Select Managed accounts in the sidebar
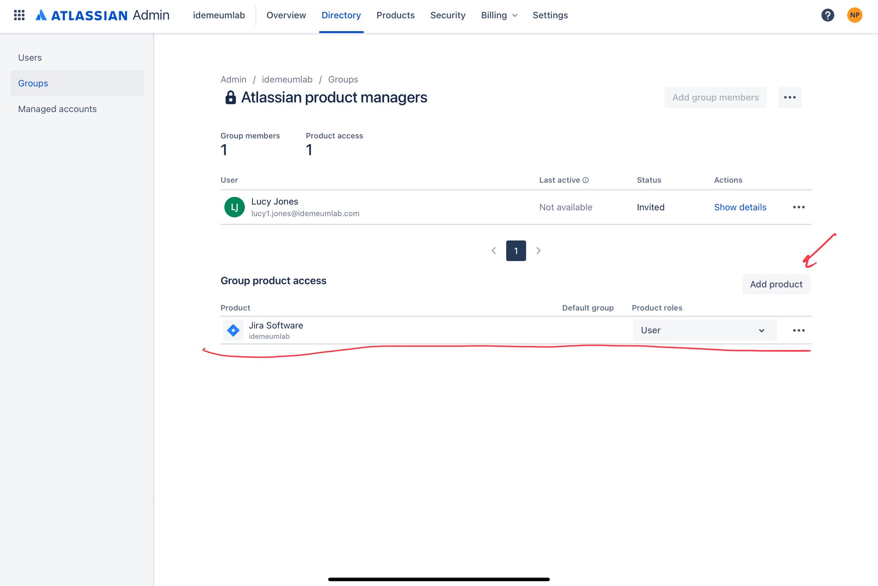This screenshot has width=878, height=586. tap(77, 109)
